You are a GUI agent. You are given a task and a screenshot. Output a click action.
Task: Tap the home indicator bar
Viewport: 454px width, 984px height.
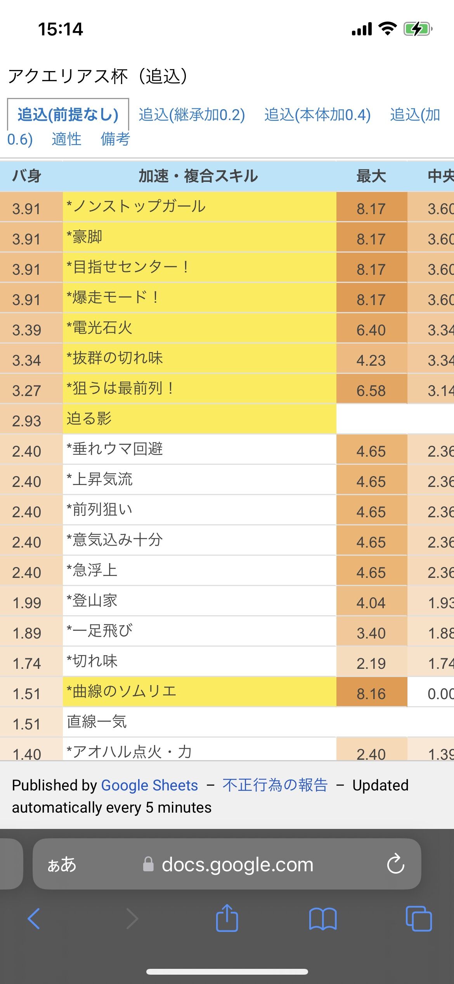(227, 972)
